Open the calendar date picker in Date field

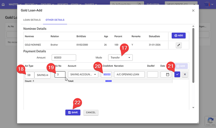point(167,74)
